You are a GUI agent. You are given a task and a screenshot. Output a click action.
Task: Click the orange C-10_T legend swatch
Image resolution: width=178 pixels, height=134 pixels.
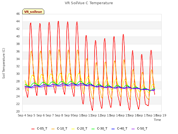[53, 129]
